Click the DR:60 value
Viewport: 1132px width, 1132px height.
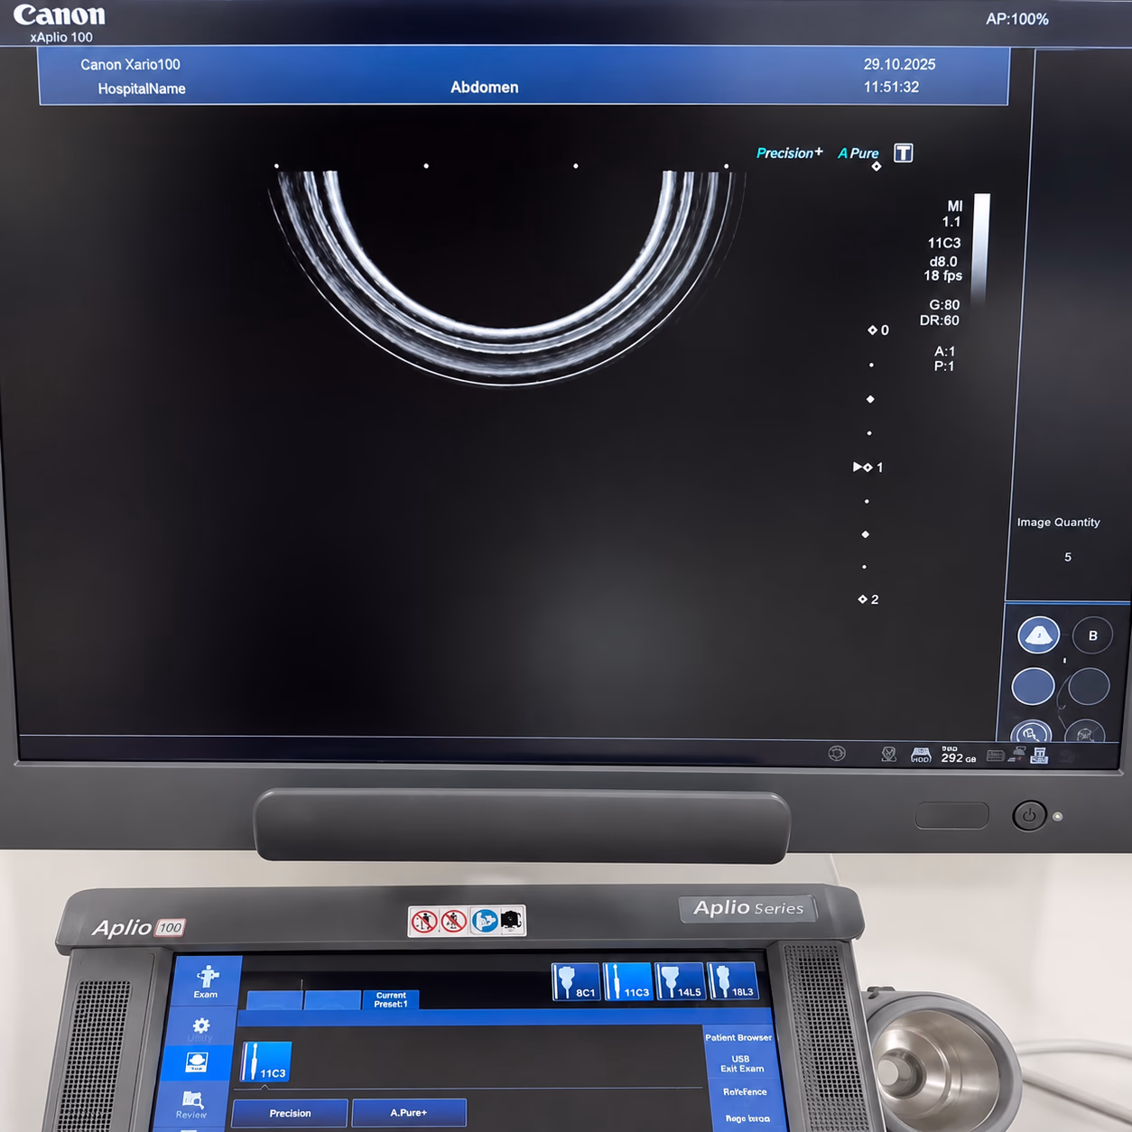pos(940,320)
